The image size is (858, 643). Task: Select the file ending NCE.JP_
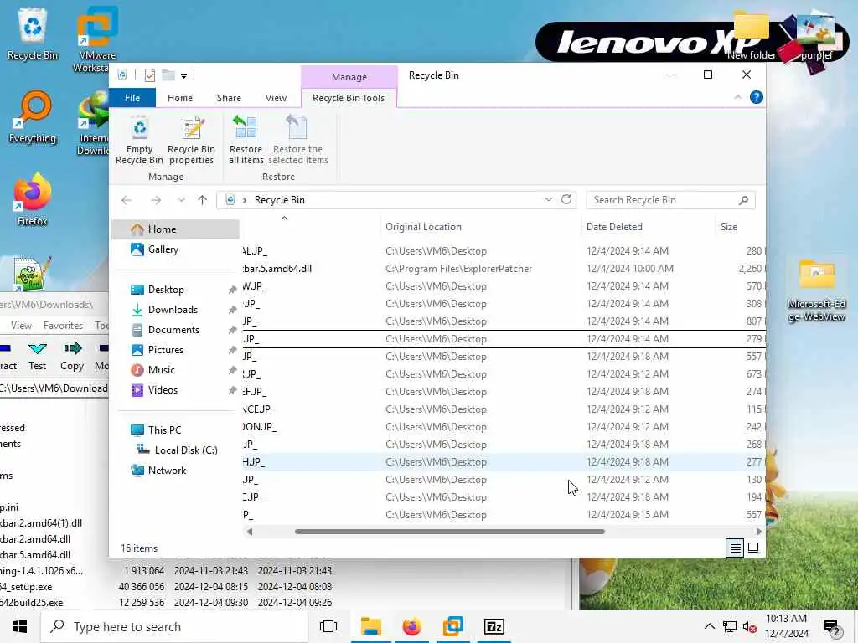[504, 409]
